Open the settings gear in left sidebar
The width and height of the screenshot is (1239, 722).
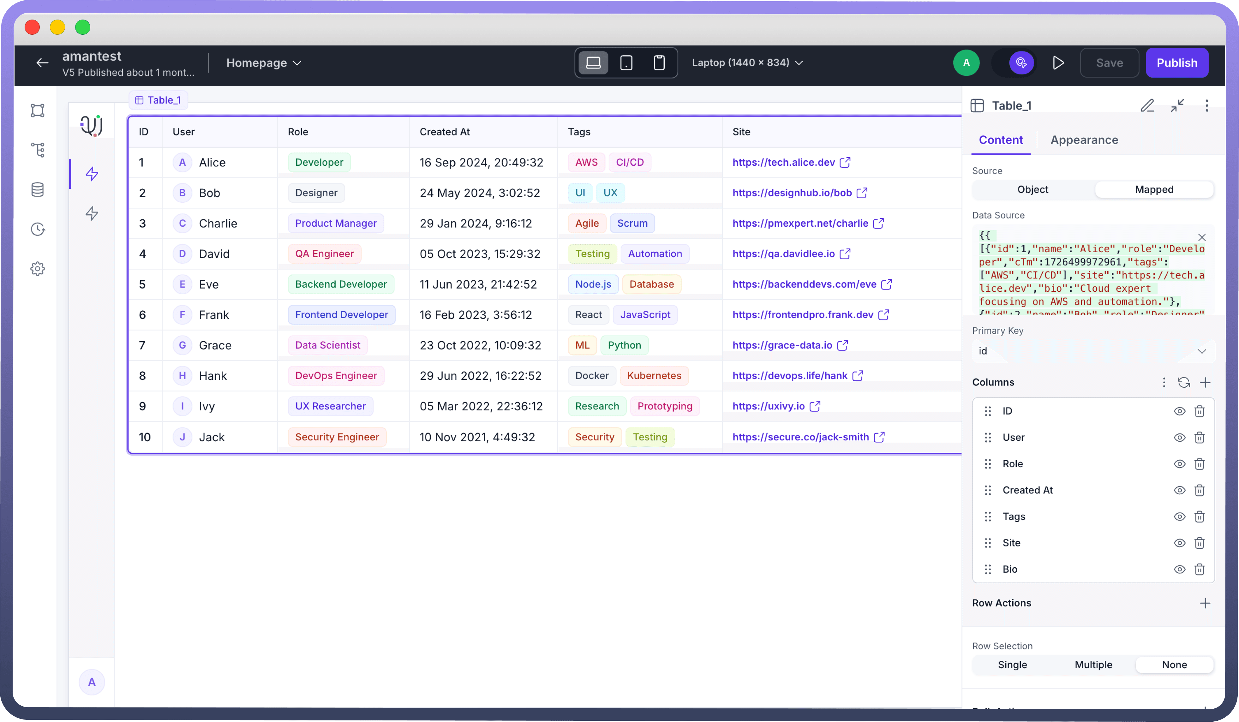(38, 268)
